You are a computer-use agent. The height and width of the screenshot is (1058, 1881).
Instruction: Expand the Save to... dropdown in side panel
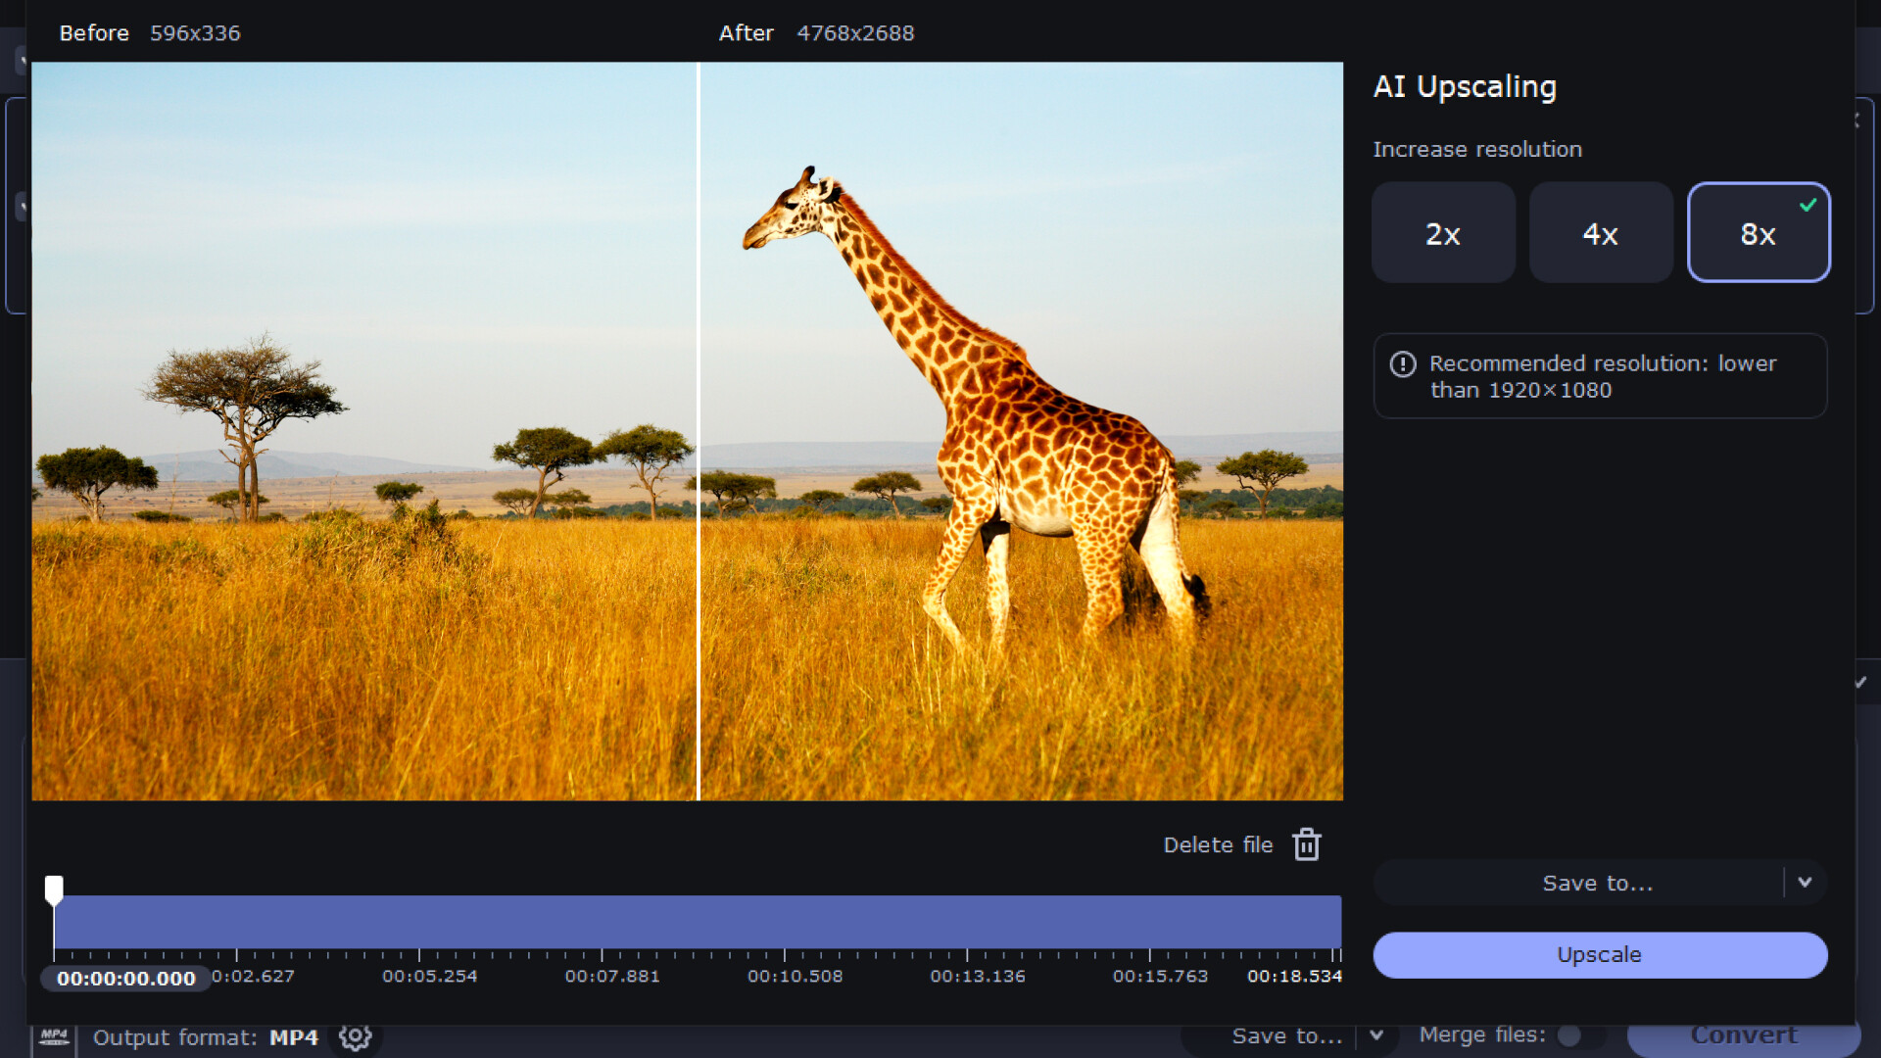click(1806, 883)
